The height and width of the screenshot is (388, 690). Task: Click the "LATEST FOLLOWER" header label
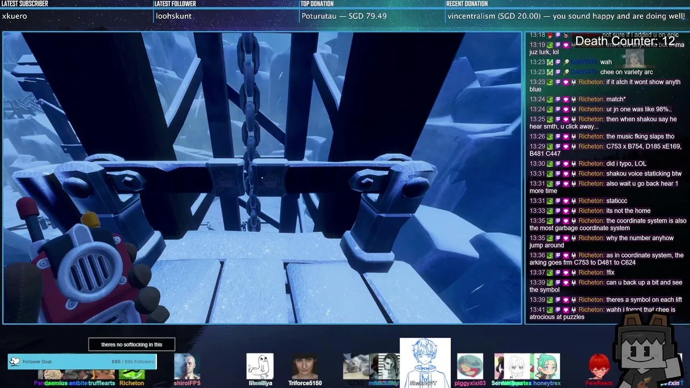click(175, 4)
